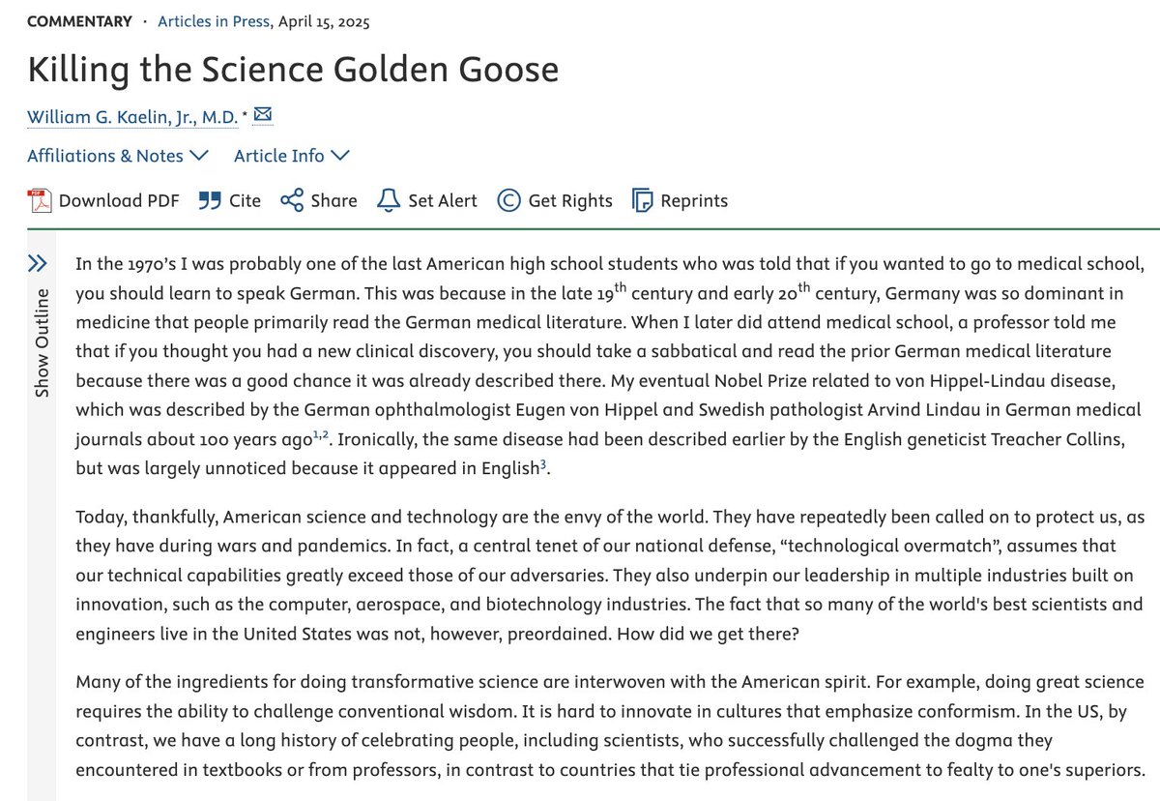
Task: Click the Download PDF text
Action: coord(119,201)
